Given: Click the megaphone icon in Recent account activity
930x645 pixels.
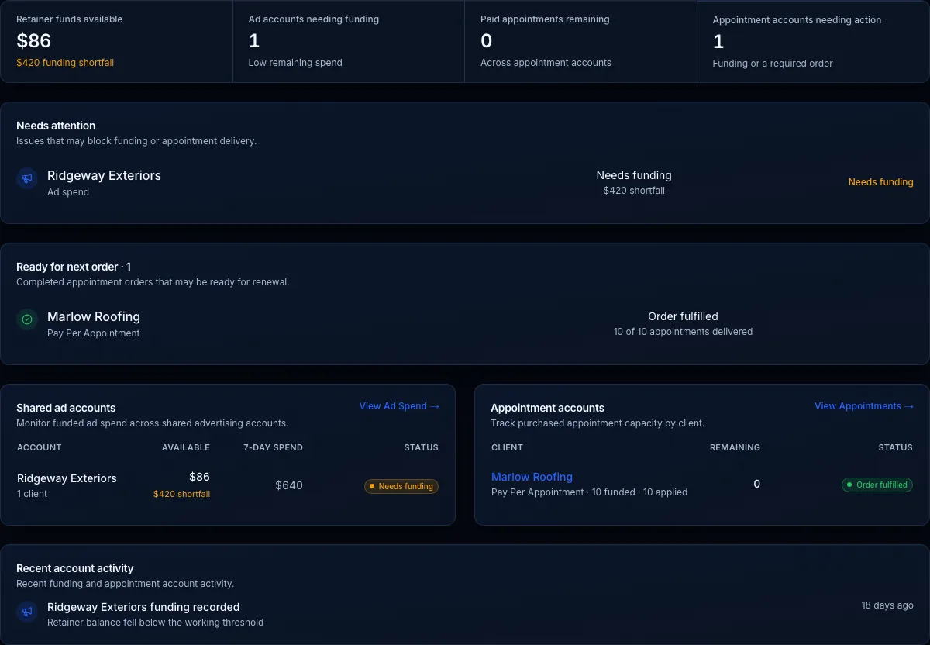Looking at the screenshot, I should [27, 611].
